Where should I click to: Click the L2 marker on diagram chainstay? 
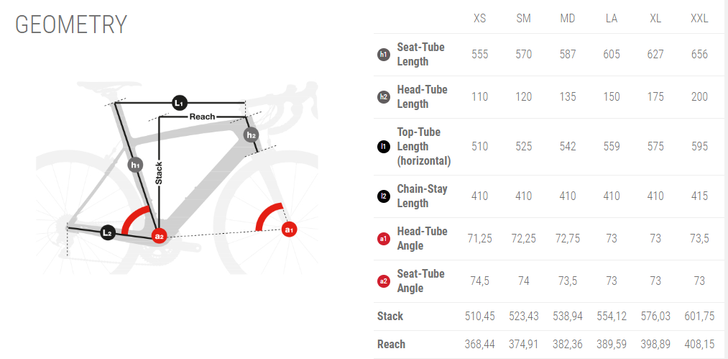pos(107,232)
